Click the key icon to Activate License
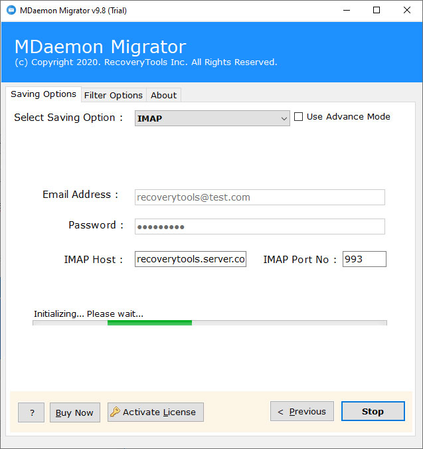 (x=115, y=412)
